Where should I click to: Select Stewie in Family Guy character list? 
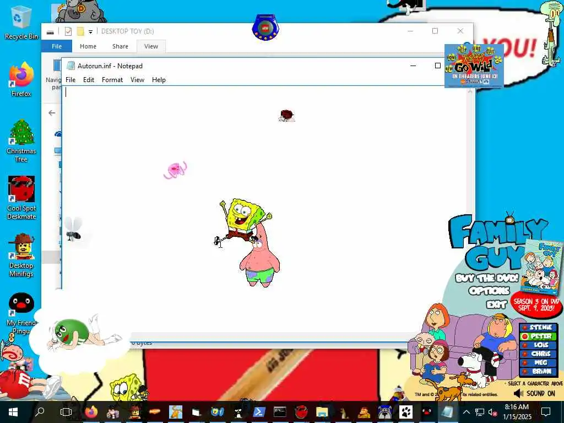[x=539, y=327]
